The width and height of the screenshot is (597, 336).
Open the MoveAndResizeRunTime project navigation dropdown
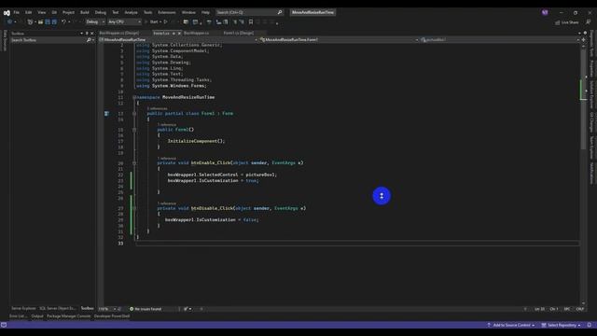(x=178, y=40)
